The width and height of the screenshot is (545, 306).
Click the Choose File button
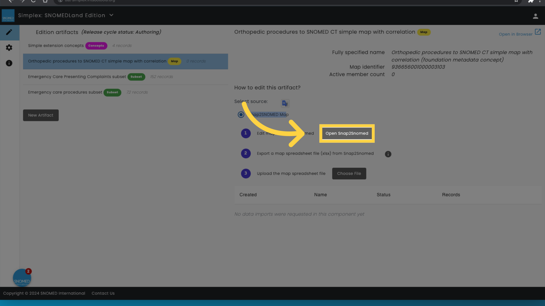pos(349,174)
